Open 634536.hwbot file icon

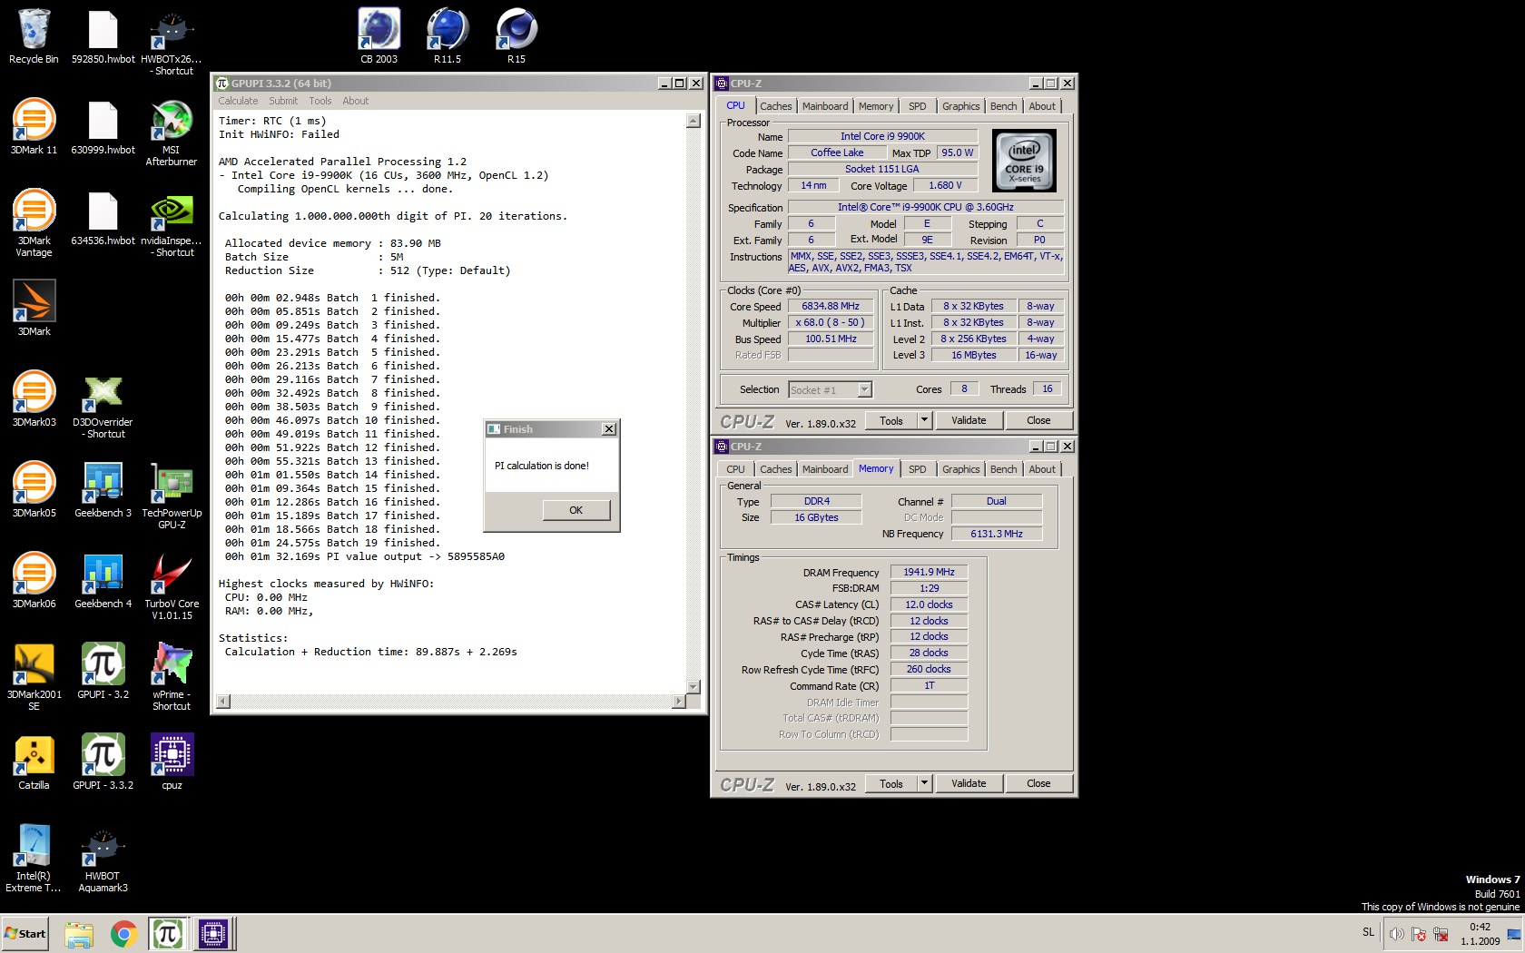[103, 218]
